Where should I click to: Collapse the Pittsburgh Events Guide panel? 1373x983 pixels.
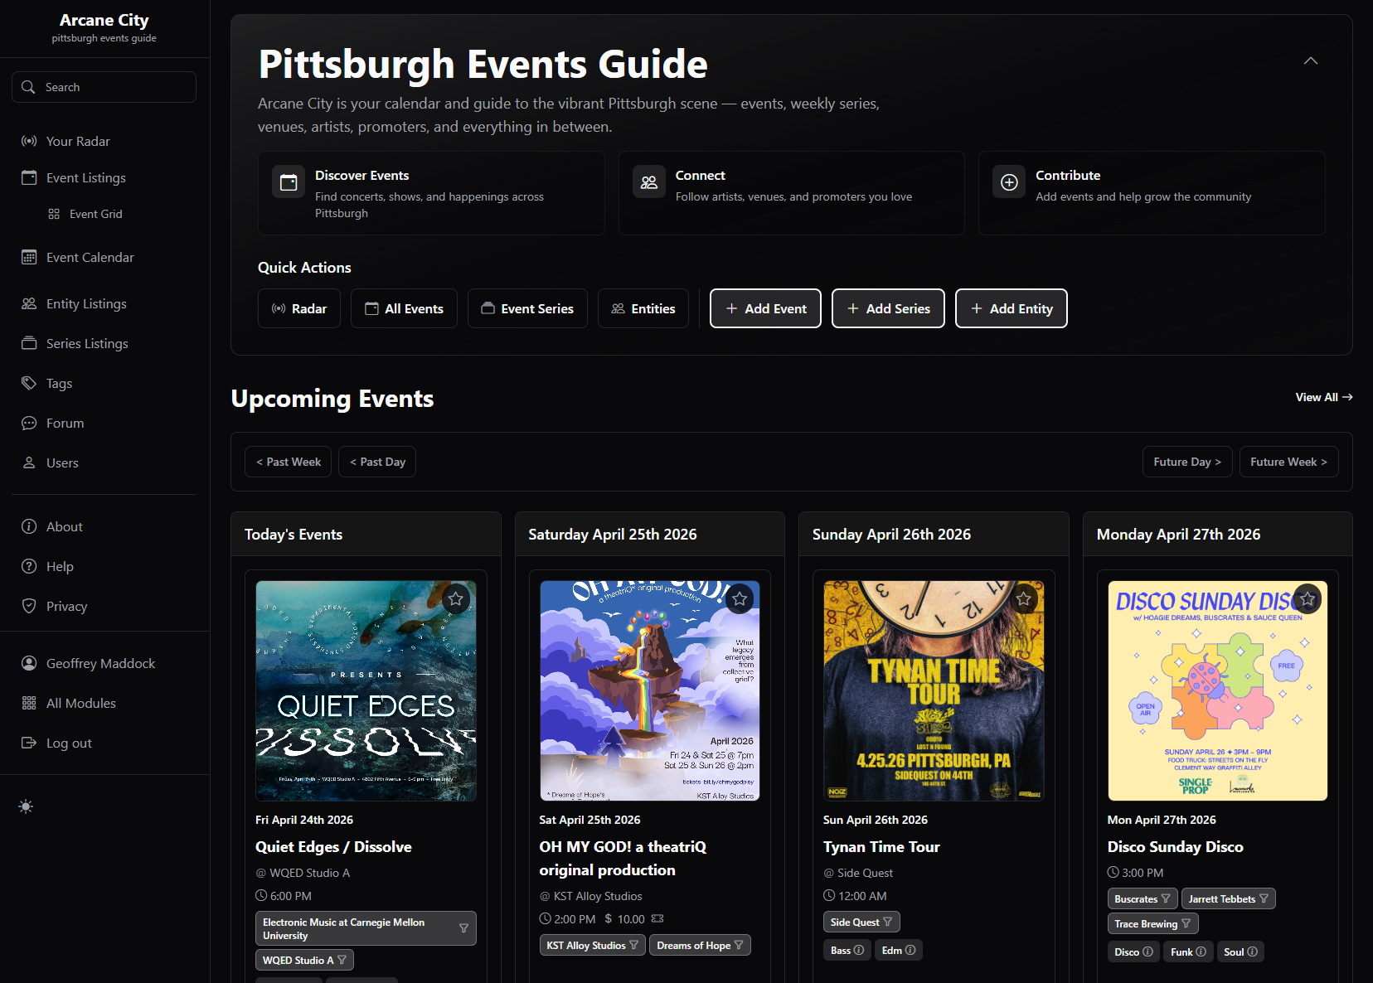point(1311,61)
